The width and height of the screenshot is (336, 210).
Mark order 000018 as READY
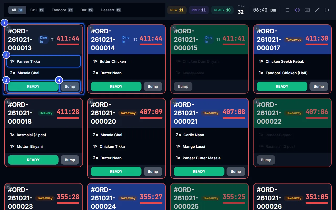33,160
